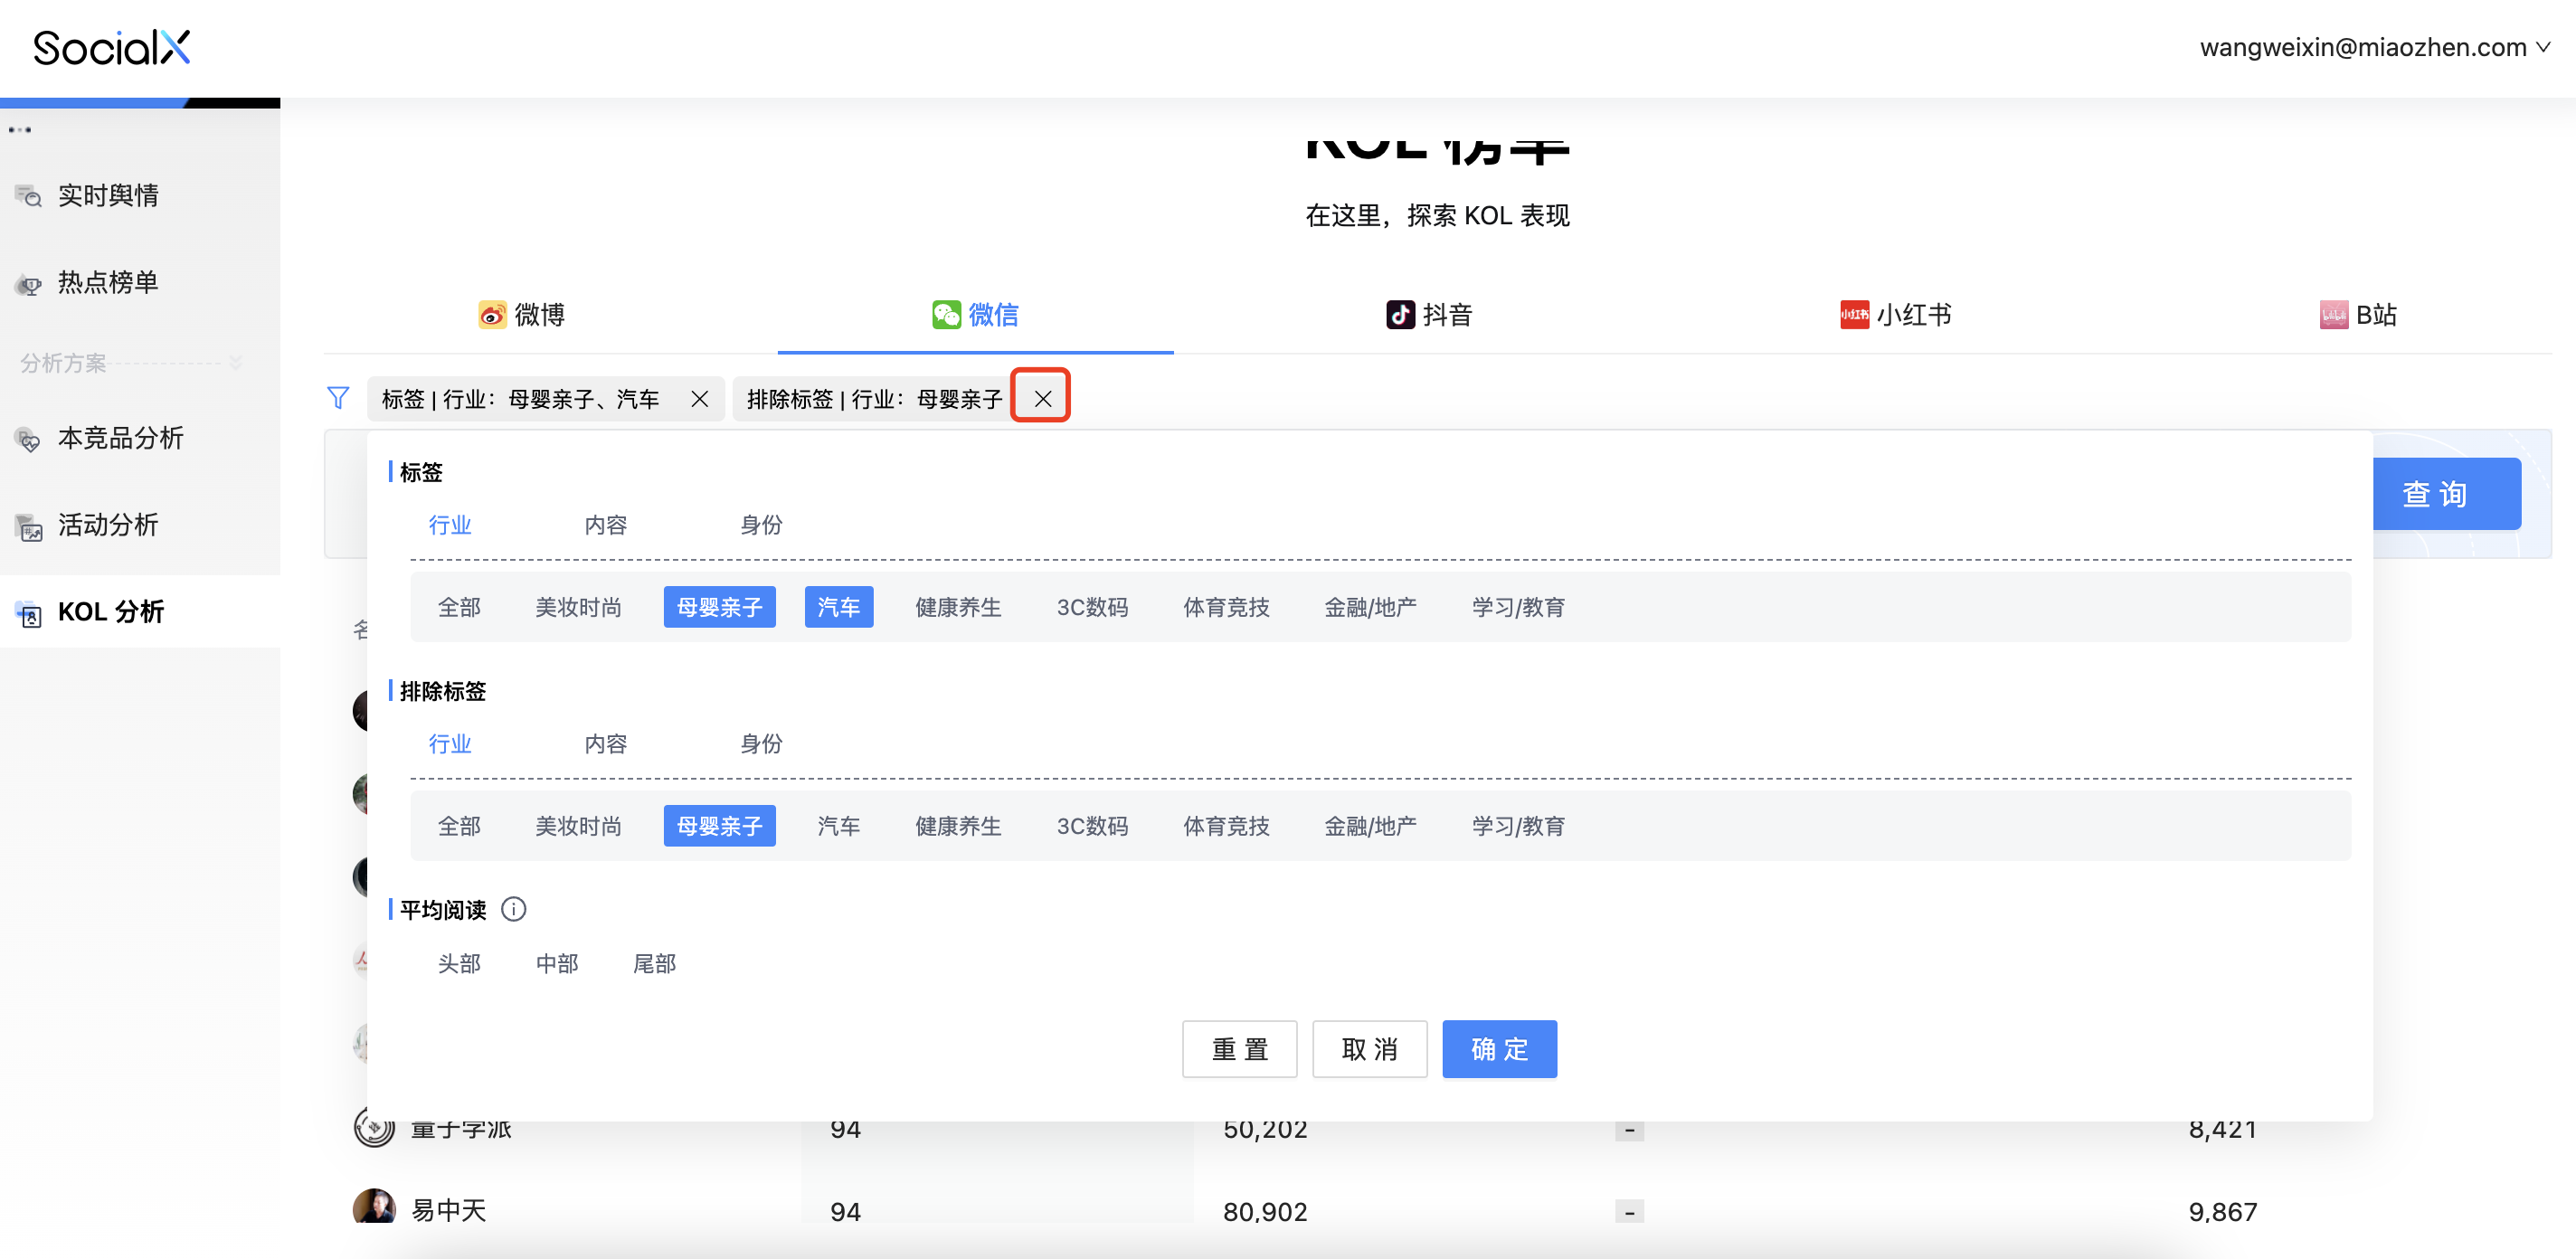Switch to the 微博 platform tab
Screen dimensions: 2576x1259
[x=521, y=315]
